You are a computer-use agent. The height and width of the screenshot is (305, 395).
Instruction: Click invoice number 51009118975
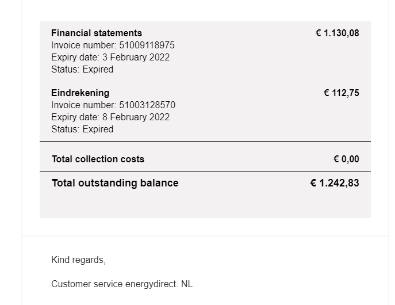[147, 45]
